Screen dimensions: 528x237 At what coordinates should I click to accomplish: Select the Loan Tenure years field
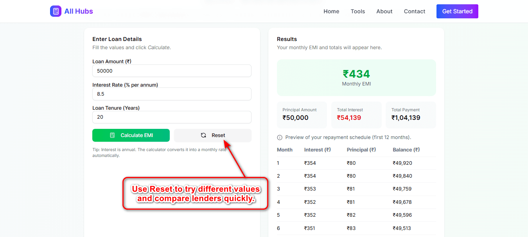pos(172,117)
